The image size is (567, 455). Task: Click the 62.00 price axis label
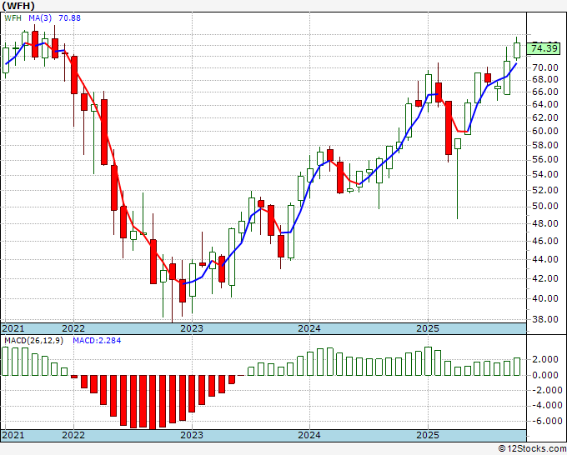[x=545, y=117]
